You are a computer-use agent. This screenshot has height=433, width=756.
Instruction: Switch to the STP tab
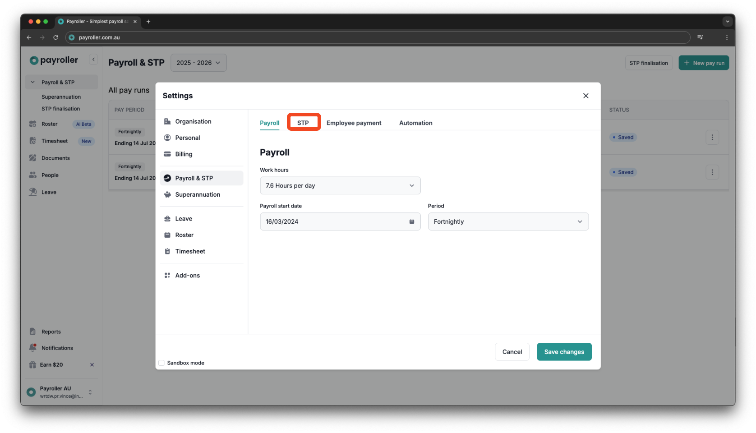tap(303, 123)
